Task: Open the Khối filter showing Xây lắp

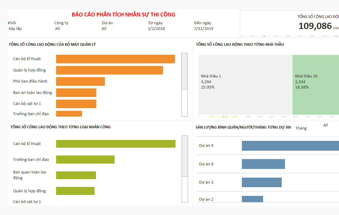Action: [x=15, y=29]
